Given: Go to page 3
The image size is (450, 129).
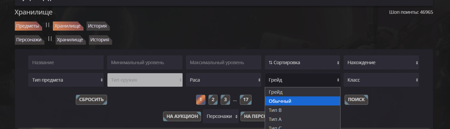Looking at the screenshot, I should 225,100.
